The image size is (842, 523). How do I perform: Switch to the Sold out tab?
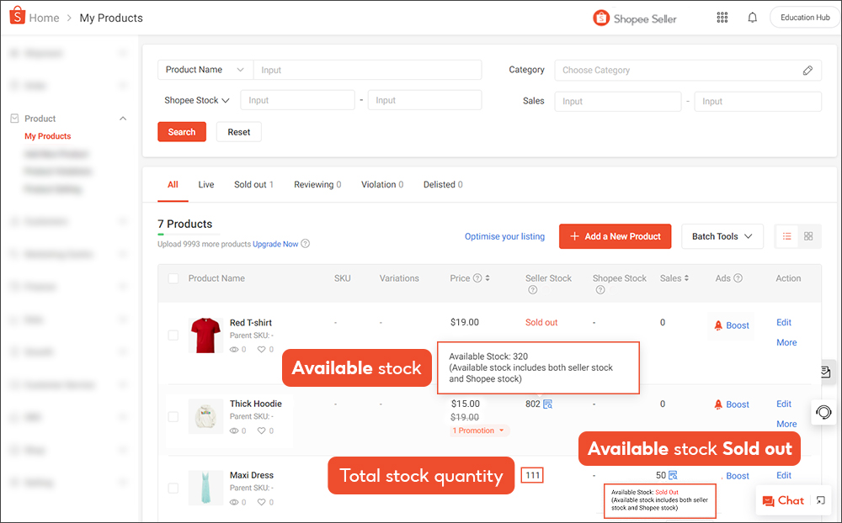pos(253,184)
